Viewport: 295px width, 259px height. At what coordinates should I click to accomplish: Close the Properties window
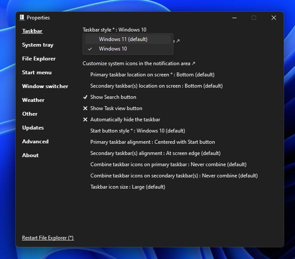point(274,18)
